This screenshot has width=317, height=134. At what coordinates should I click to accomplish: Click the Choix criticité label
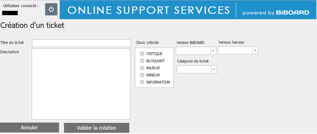tap(147, 42)
